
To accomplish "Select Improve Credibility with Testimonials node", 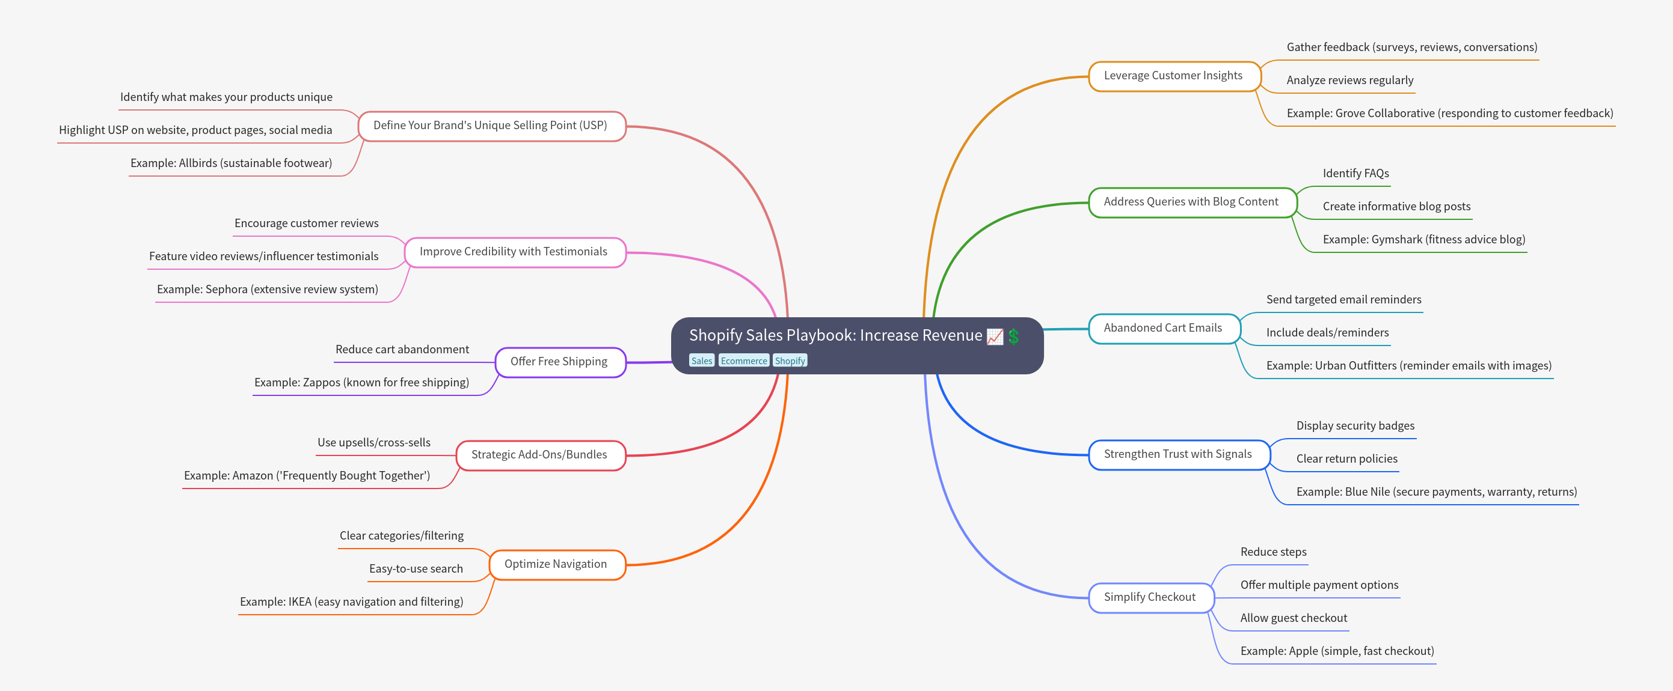I will coord(514,252).
